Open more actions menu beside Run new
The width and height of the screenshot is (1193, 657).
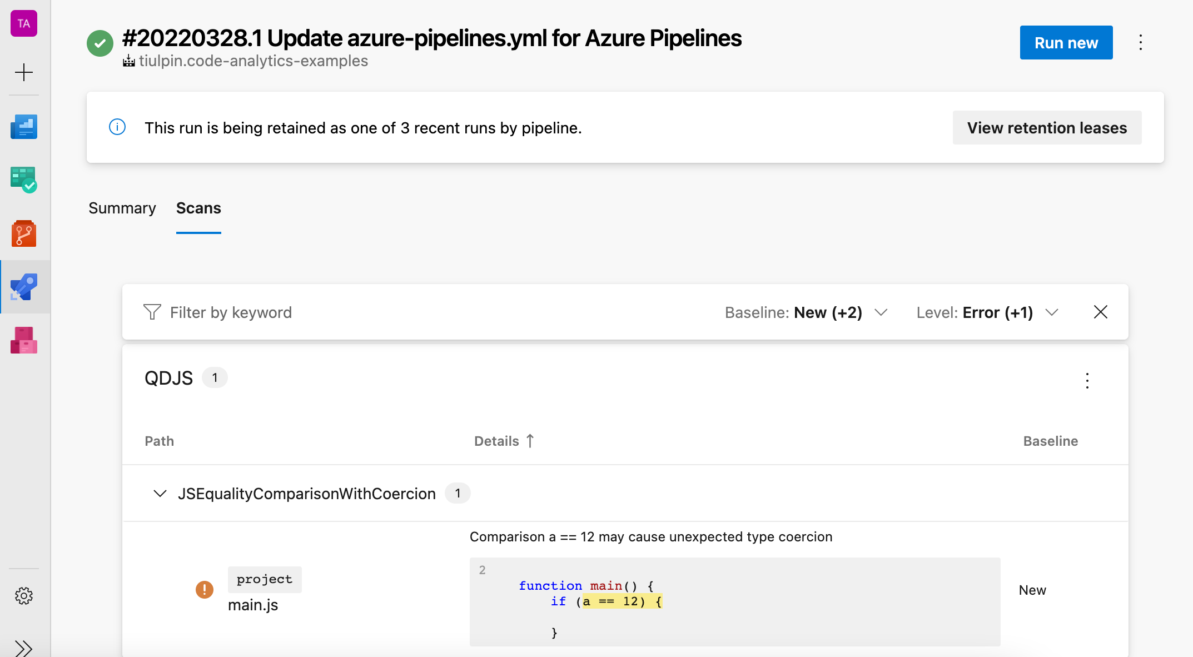coord(1141,43)
